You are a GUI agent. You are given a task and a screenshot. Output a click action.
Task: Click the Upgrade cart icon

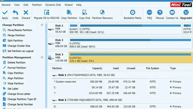tap(186, 12)
